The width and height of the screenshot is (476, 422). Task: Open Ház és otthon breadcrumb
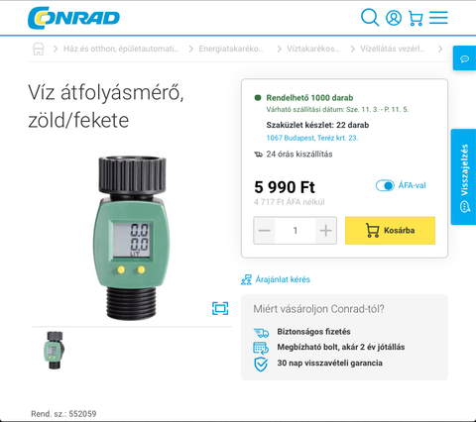(x=121, y=49)
